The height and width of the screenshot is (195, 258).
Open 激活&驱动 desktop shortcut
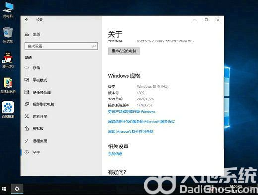(8, 85)
